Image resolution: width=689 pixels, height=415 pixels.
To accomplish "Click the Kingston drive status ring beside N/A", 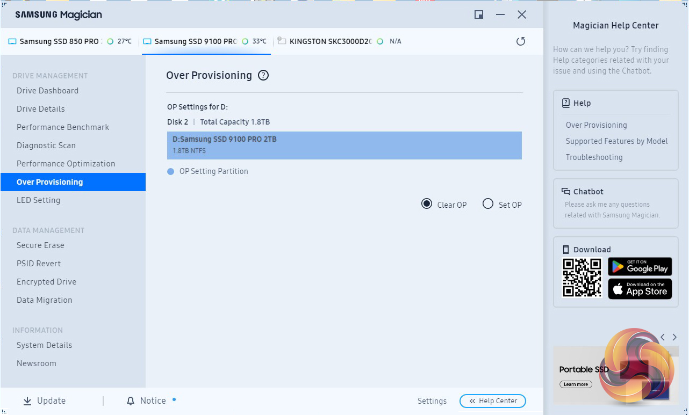I will (380, 41).
